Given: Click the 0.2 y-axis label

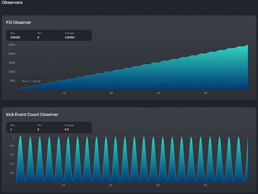Looking at the screenshot, I should coord(12,173).
